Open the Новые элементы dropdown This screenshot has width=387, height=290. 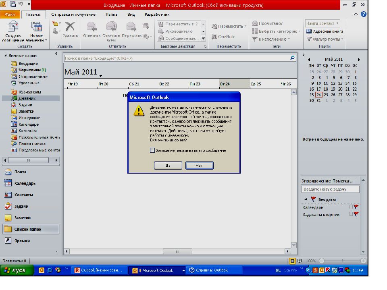pos(36,31)
